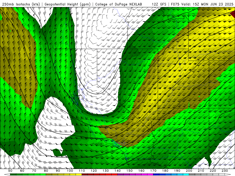Click the legend value 110
The height and width of the screenshot is (176, 235).
pyautogui.click(x=82, y=171)
